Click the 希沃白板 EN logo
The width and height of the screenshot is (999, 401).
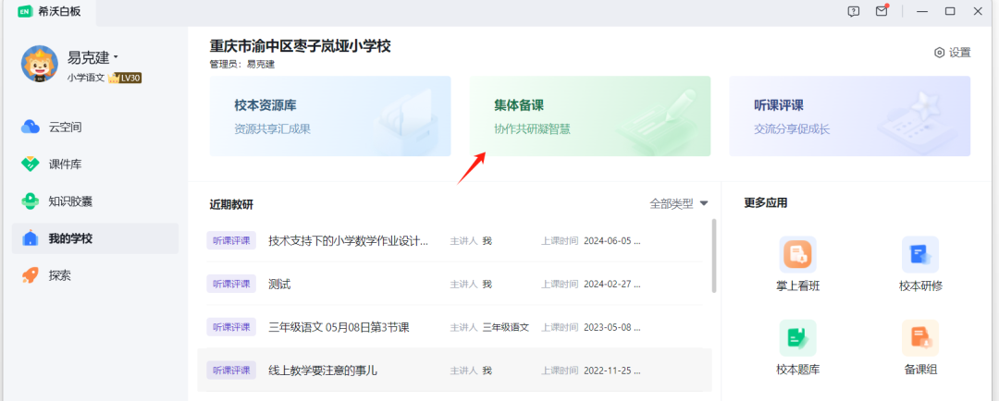point(25,11)
